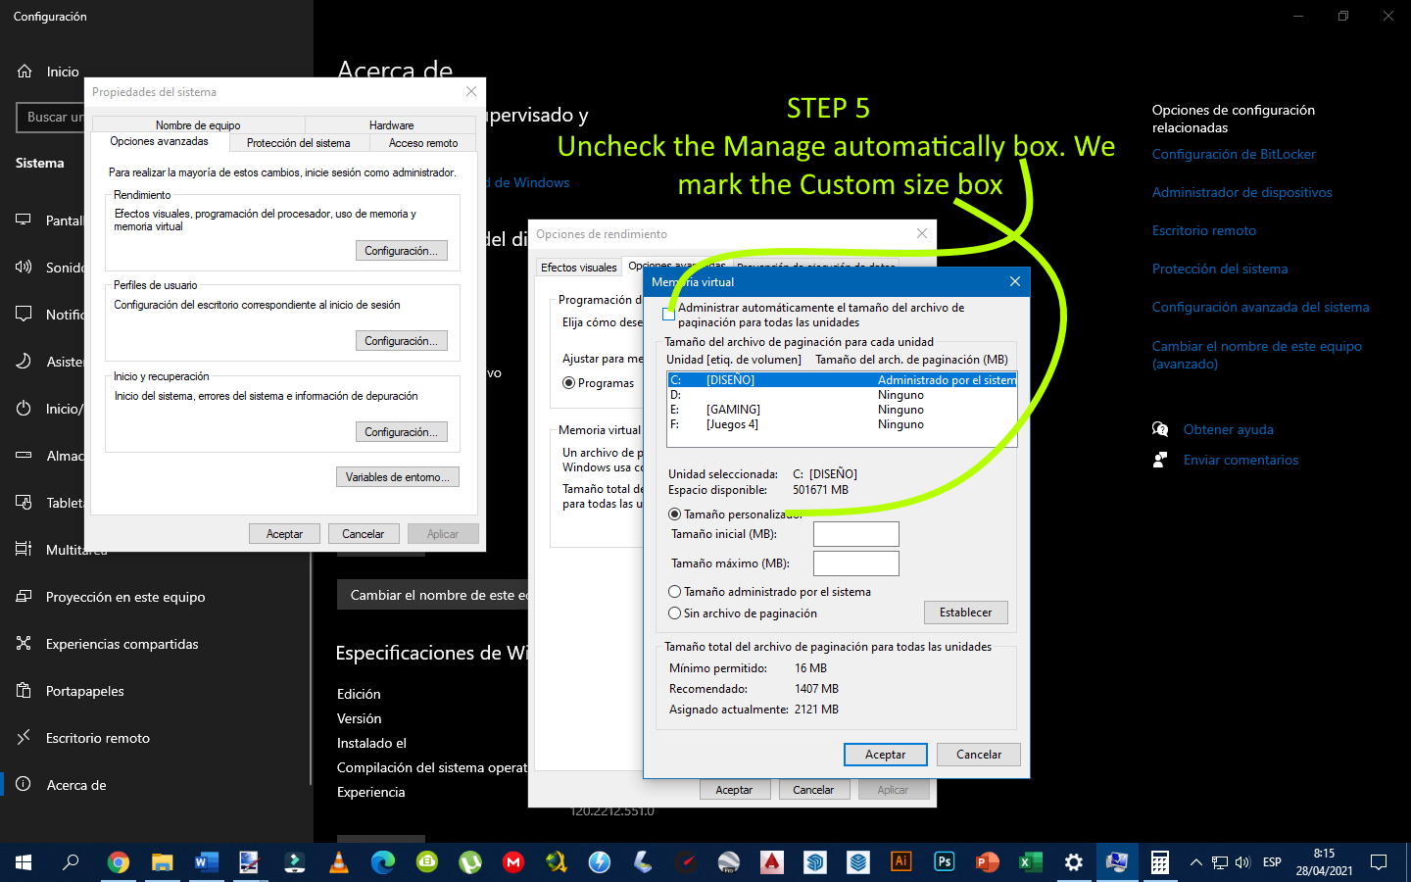Switch to Hardware tab

(x=391, y=125)
